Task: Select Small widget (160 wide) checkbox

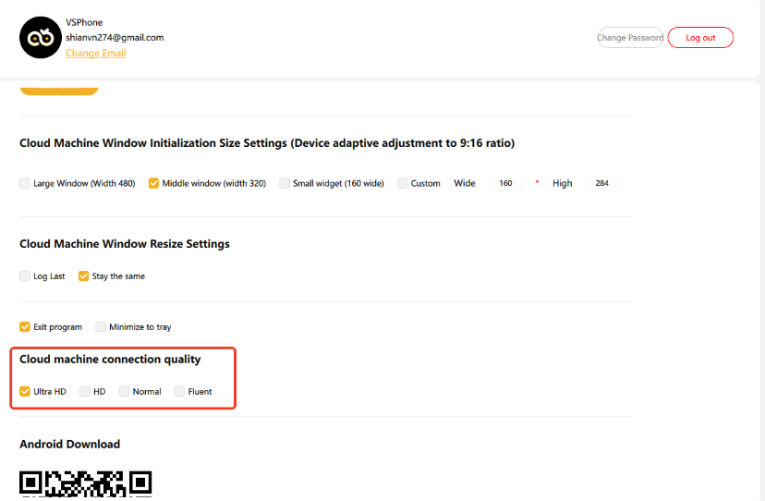Action: coord(285,183)
